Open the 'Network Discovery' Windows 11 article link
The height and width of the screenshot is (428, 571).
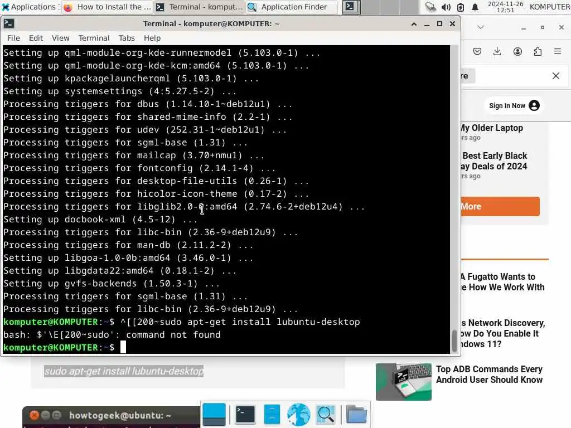(504, 333)
